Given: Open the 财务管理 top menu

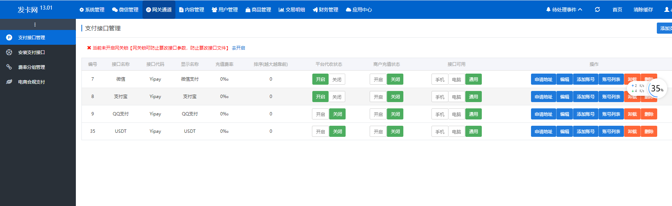Looking at the screenshot, I should coord(325,10).
